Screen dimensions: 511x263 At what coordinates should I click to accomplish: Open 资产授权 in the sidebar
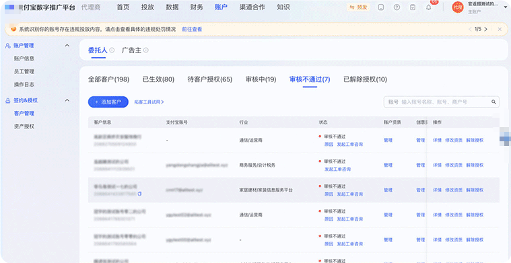click(24, 126)
